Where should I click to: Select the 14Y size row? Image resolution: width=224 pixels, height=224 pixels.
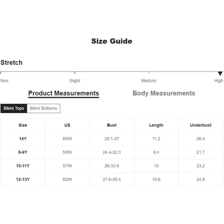tap(112, 139)
